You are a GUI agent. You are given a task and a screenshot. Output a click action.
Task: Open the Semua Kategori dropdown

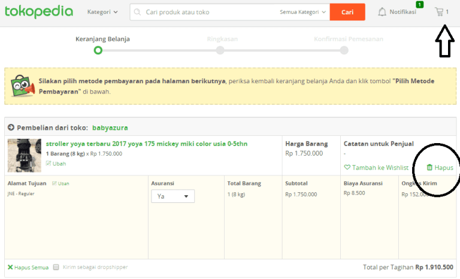pos(302,12)
